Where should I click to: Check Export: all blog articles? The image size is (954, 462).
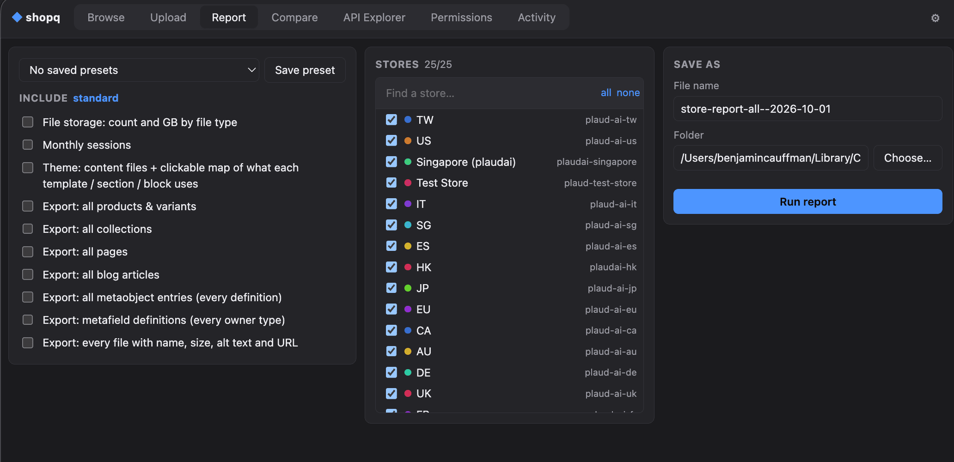coord(28,274)
